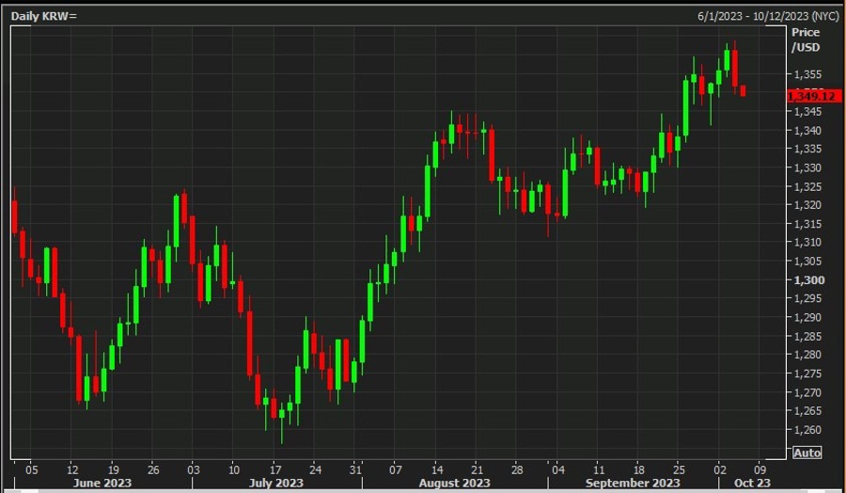The image size is (846, 493).
Task: Click the 1,280 price axis label
Action: pyautogui.click(x=807, y=355)
